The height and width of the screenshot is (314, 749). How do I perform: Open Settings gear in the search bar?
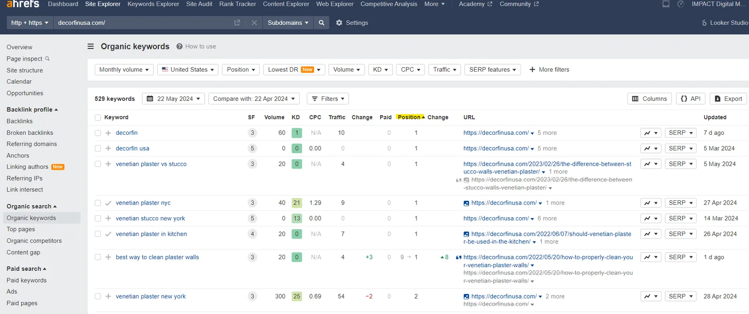point(352,22)
